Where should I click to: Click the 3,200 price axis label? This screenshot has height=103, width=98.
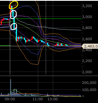pos(87,6)
